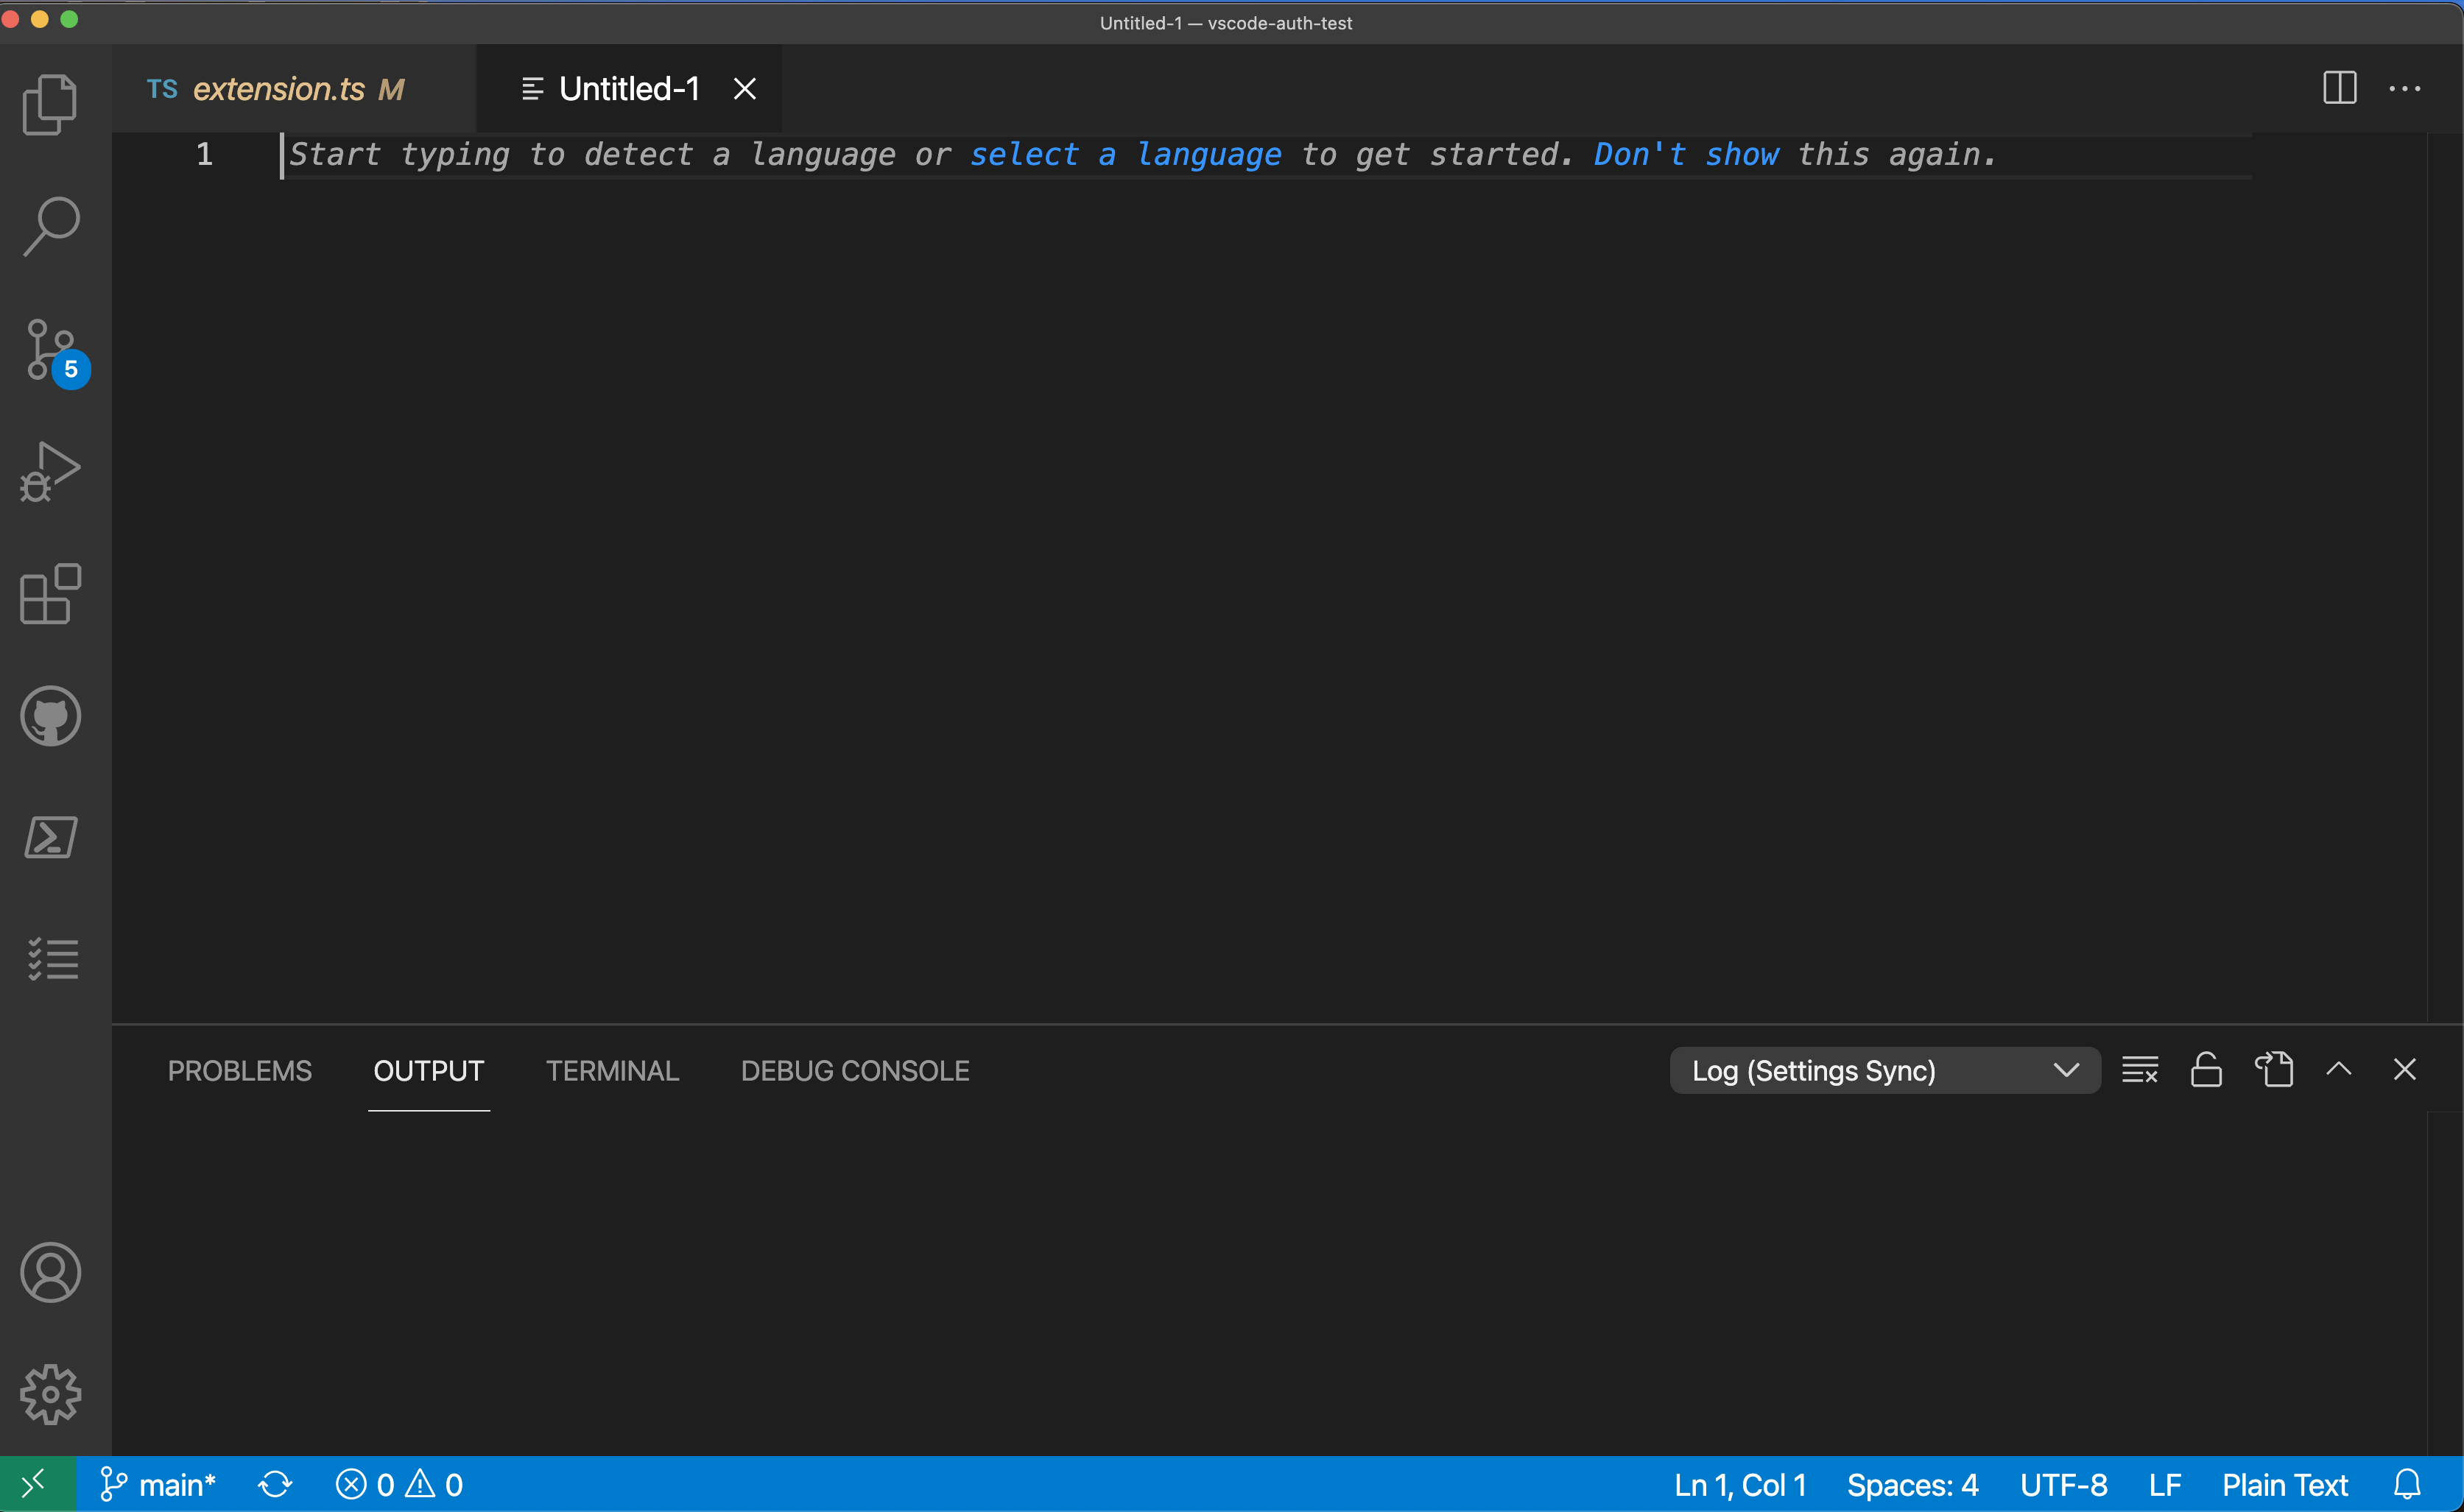
Task: Open Source Control with 5 pending changes
Action: click(50, 350)
